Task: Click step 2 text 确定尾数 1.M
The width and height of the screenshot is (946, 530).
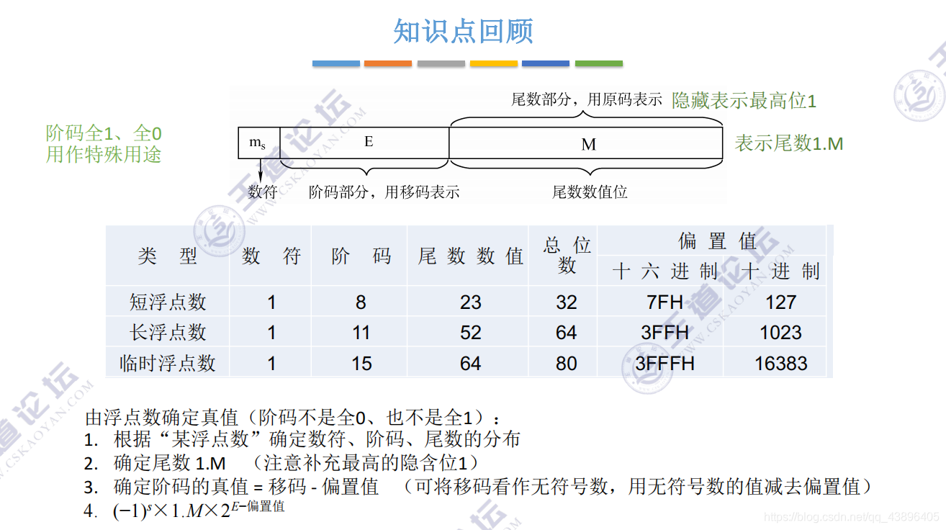Action: click(x=170, y=463)
